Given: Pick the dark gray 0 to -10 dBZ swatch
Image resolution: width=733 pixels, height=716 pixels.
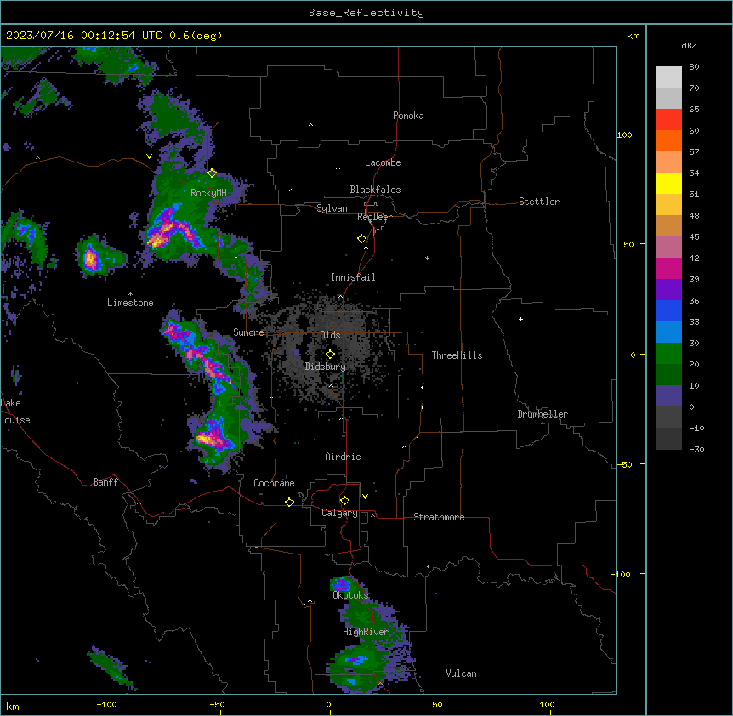Looking at the screenshot, I should click(x=668, y=418).
